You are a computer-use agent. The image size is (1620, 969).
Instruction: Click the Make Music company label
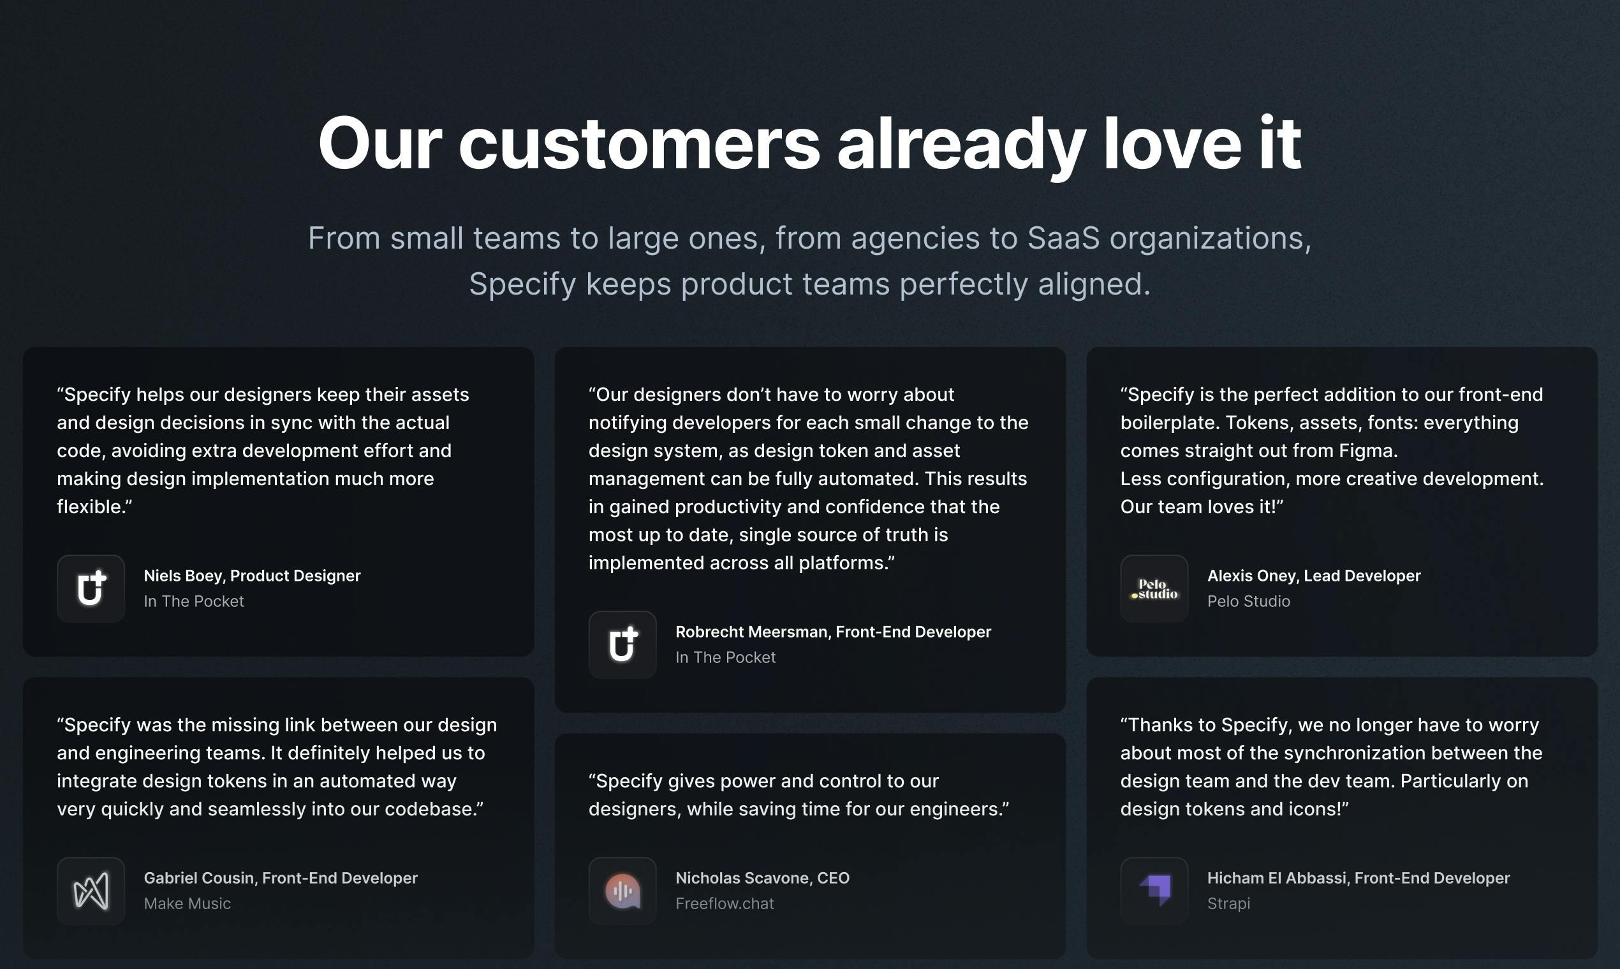coord(188,903)
